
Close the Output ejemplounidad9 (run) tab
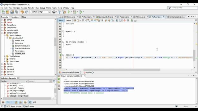click(84, 76)
